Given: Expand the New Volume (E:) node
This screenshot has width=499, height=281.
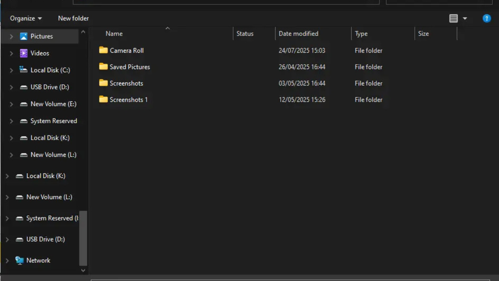Looking at the screenshot, I should coord(11,104).
